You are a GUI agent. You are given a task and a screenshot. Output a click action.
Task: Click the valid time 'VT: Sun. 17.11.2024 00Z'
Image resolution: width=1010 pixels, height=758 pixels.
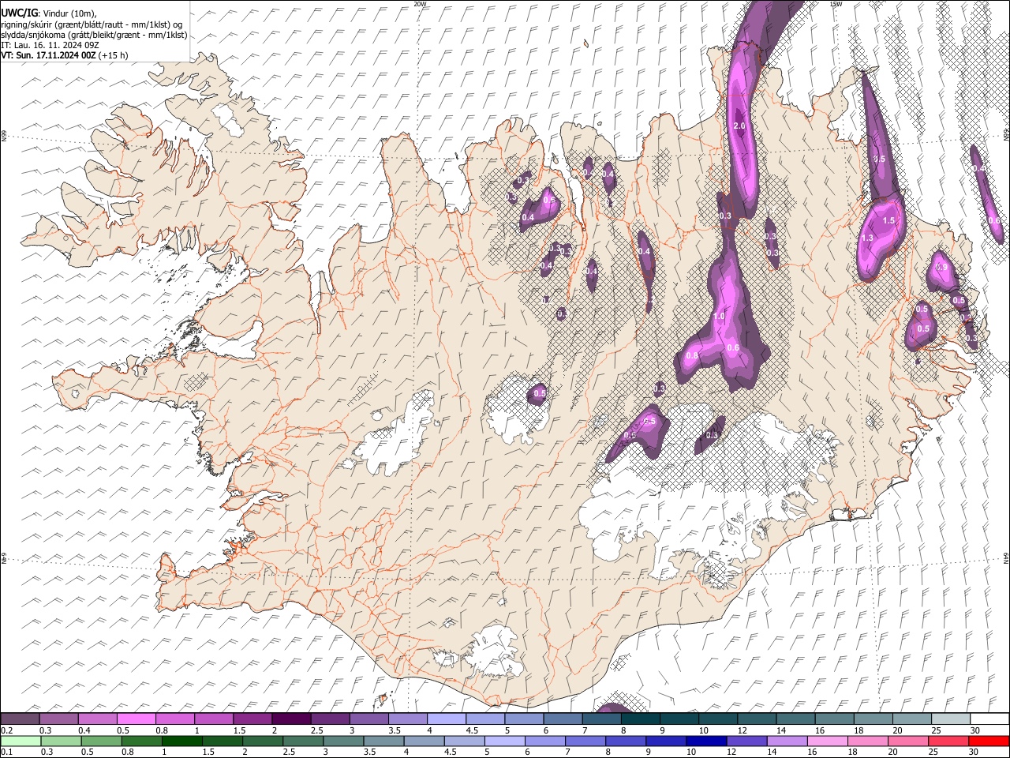pyautogui.click(x=49, y=55)
